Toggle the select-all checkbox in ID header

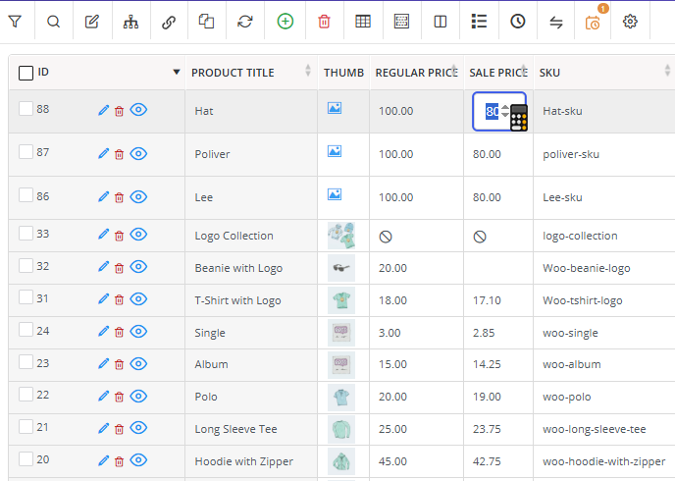point(26,73)
